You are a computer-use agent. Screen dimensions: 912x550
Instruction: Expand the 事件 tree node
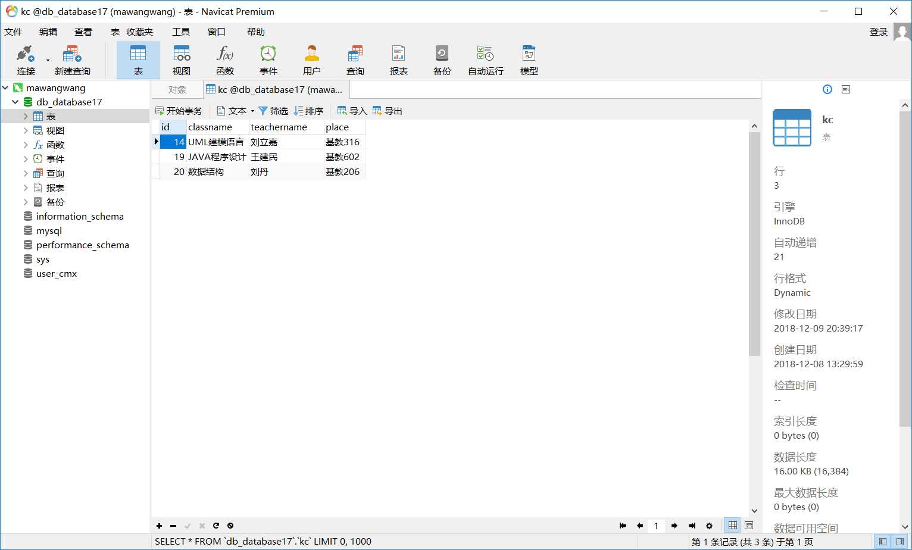coord(26,159)
